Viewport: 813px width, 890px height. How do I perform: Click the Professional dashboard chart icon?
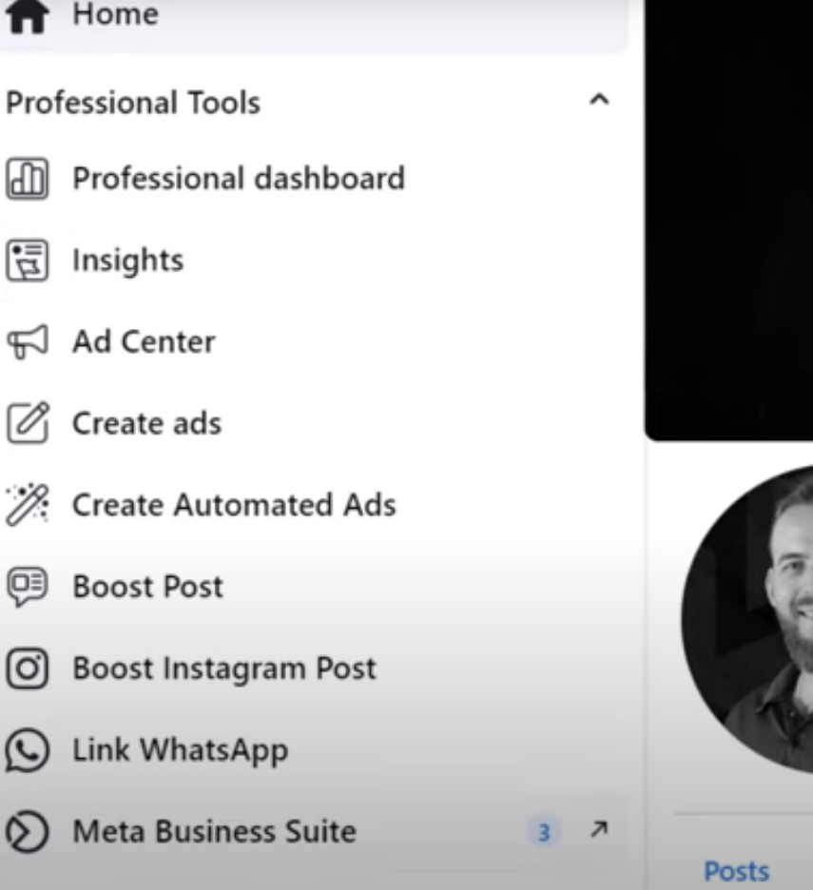pos(27,179)
